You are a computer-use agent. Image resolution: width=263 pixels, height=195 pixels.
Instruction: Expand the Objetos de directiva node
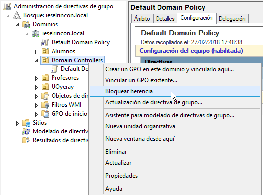[36, 96]
